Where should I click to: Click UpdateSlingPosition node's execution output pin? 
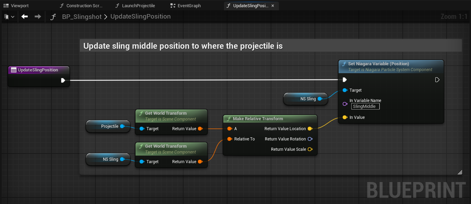[63, 80]
